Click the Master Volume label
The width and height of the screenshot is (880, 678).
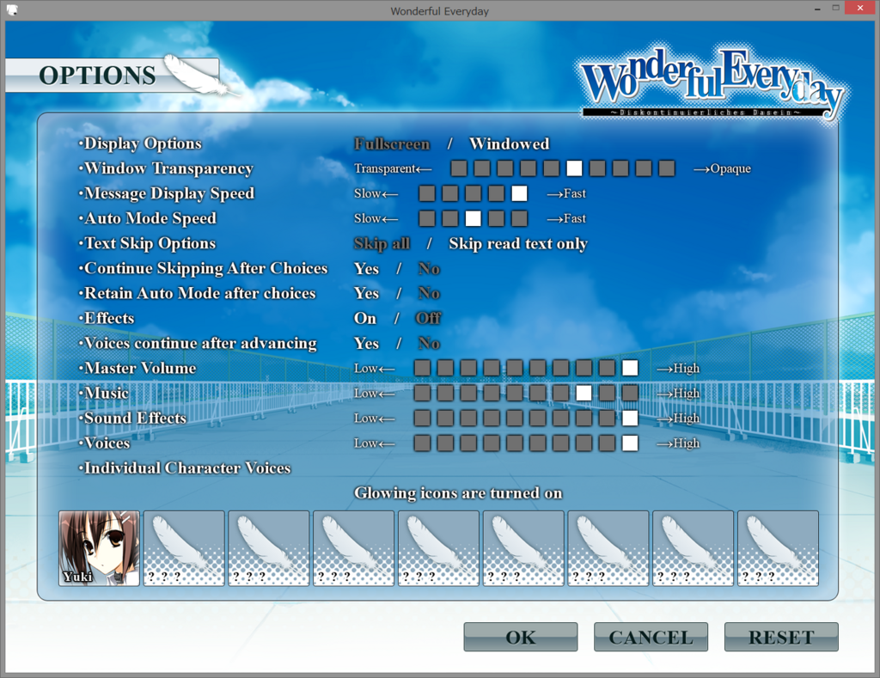[x=137, y=368]
